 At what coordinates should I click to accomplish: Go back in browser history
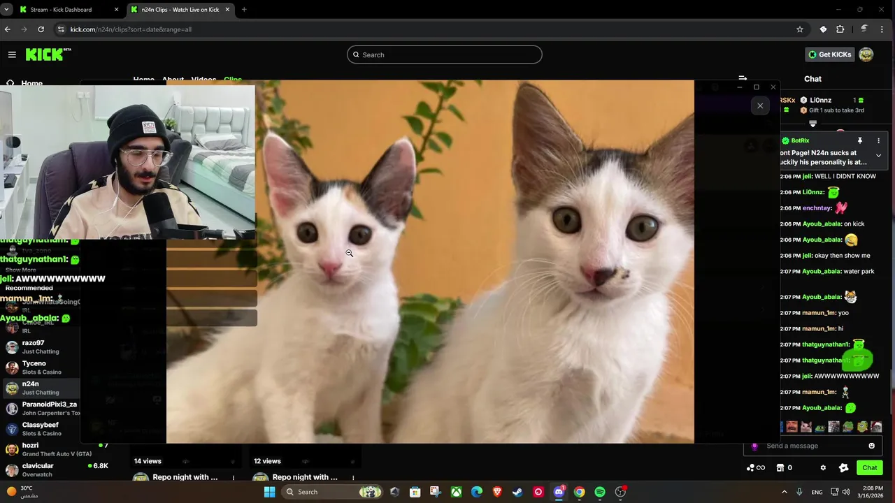7,29
